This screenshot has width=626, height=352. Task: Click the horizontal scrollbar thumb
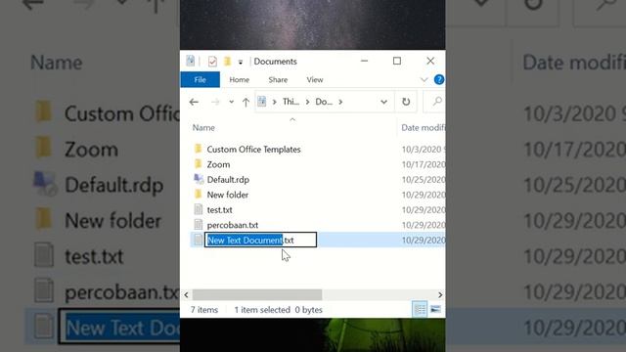tap(257, 295)
